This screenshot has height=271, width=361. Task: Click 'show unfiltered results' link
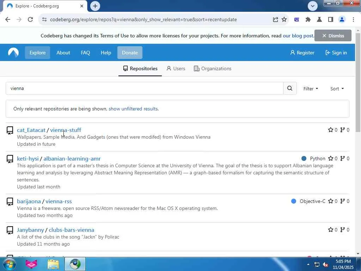pyautogui.click(x=133, y=109)
